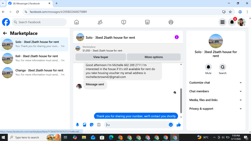This screenshot has width=251, height=141.
Task: Expand Media, files and links section
Action: (215, 100)
